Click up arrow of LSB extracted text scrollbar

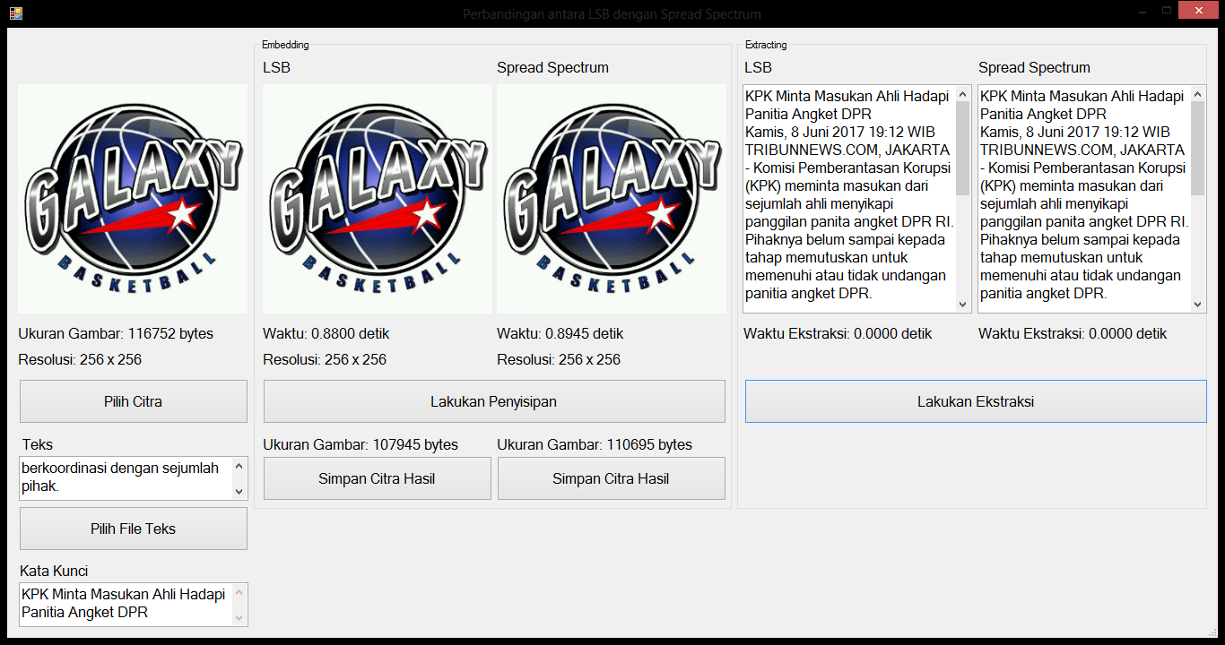click(x=963, y=94)
